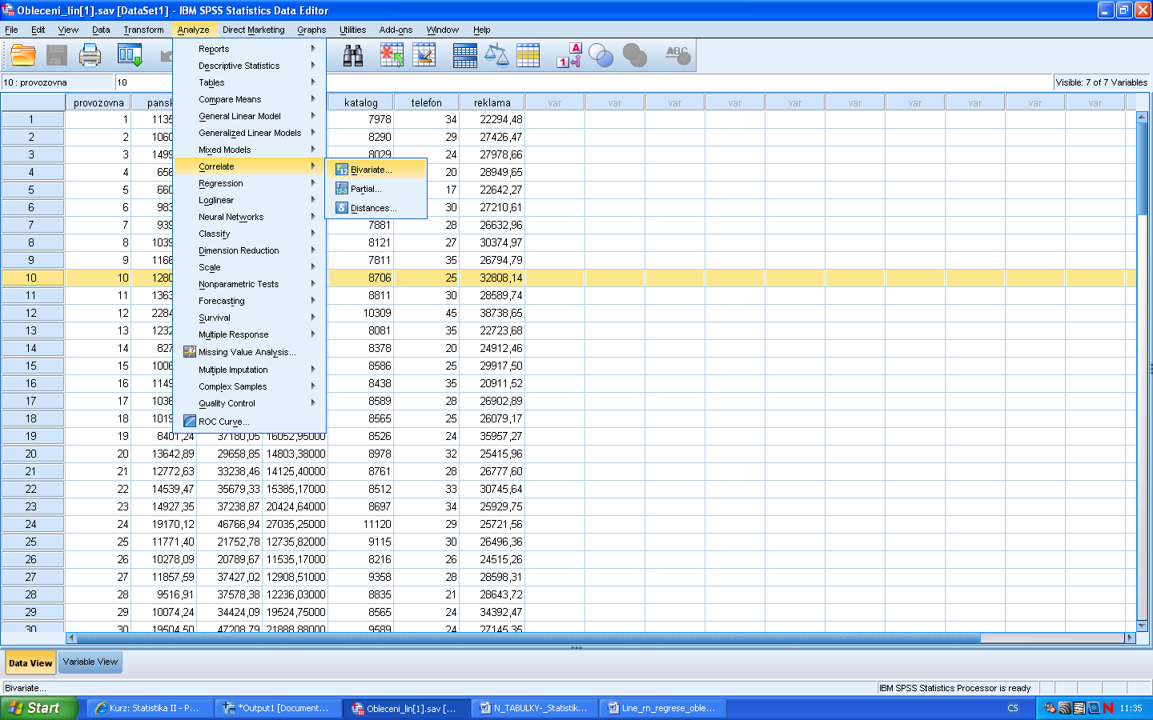
Task: Click the katalog column header
Action: 361,102
